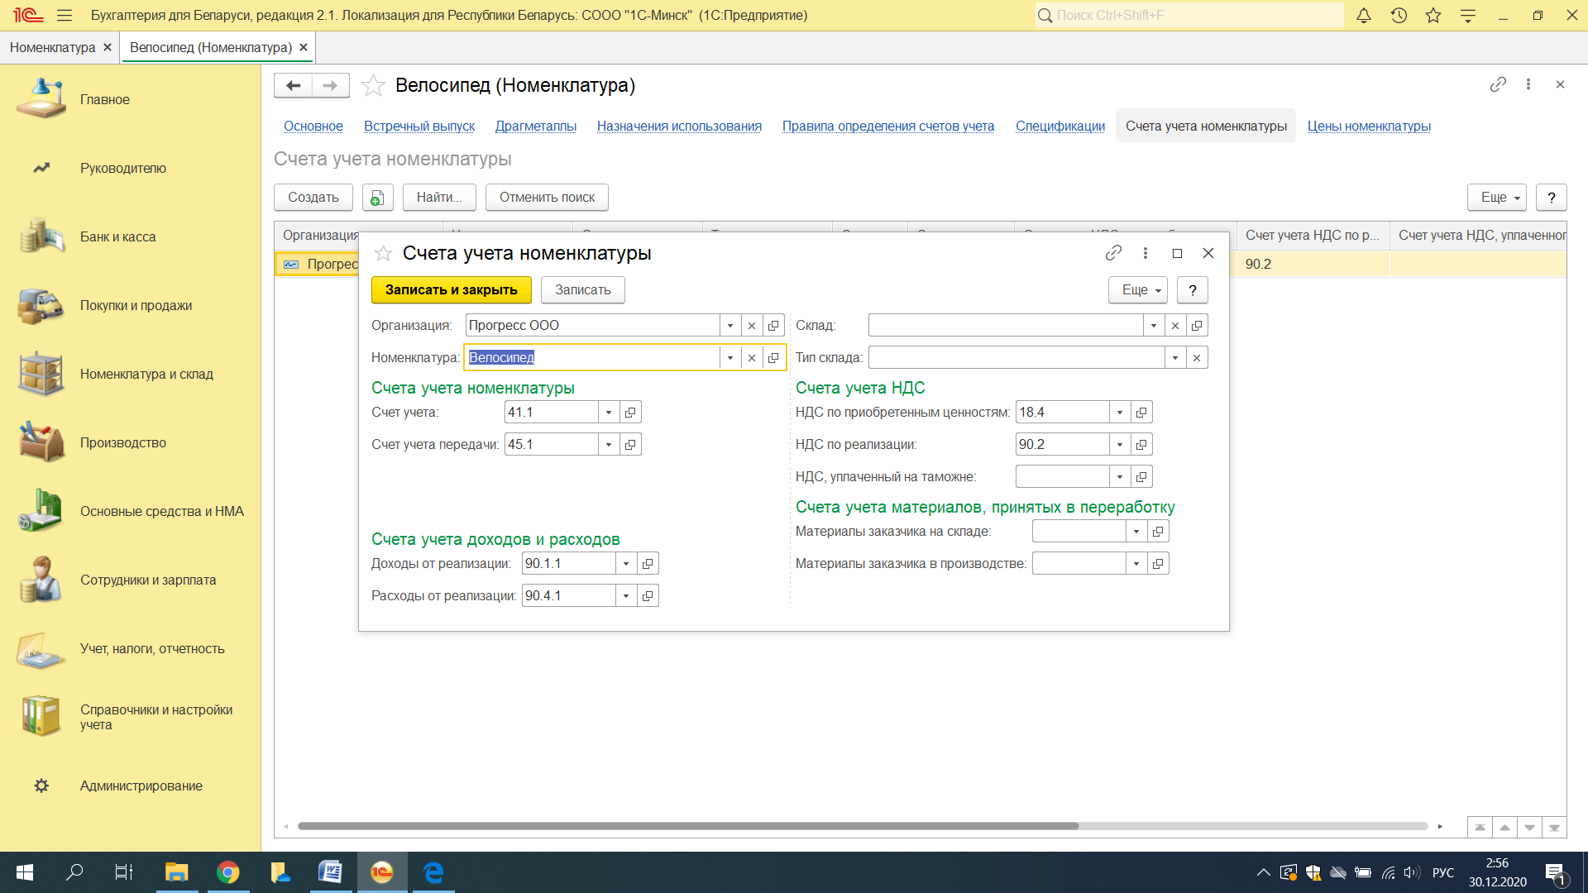Open File Explorer from the taskbar
The width and height of the screenshot is (1588, 893).
click(177, 872)
